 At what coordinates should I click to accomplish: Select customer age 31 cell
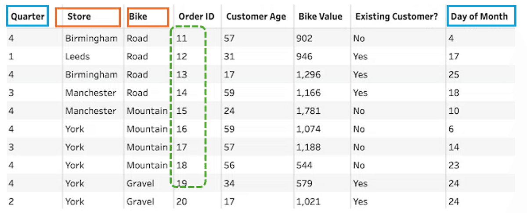coord(228,56)
